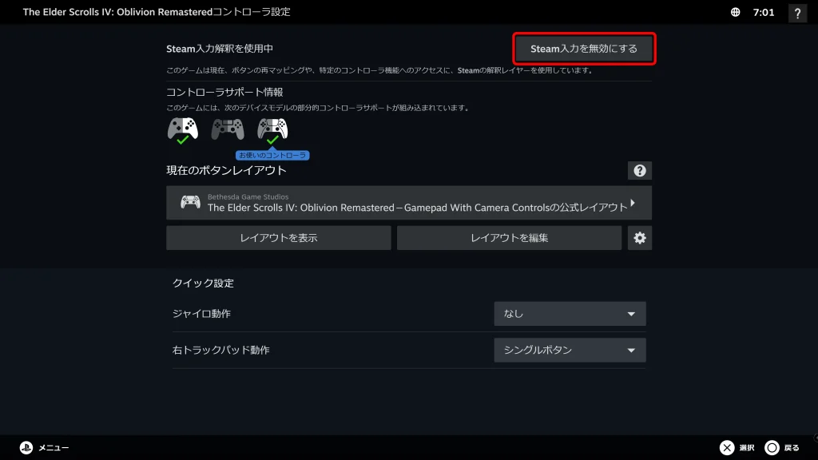Open the Gamepad With Camera Controls layout selector
Screen dimensions: 818x460
click(409, 203)
